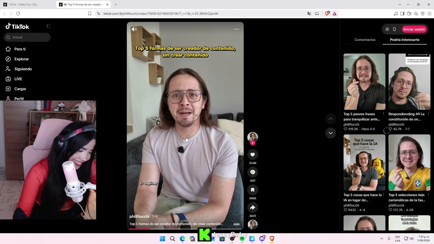Open comments via the speech bubble icon

[x=253, y=172]
